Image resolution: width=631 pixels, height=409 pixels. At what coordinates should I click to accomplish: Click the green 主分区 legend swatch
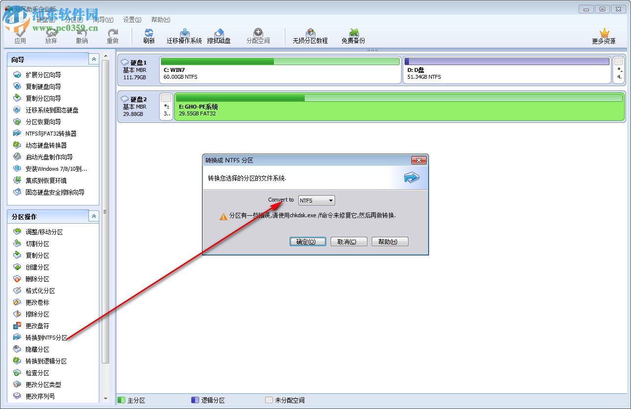point(121,400)
